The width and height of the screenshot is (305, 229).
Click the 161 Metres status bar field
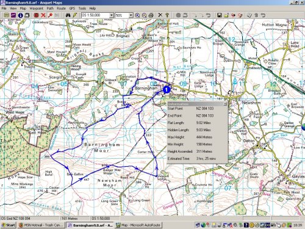(75, 219)
